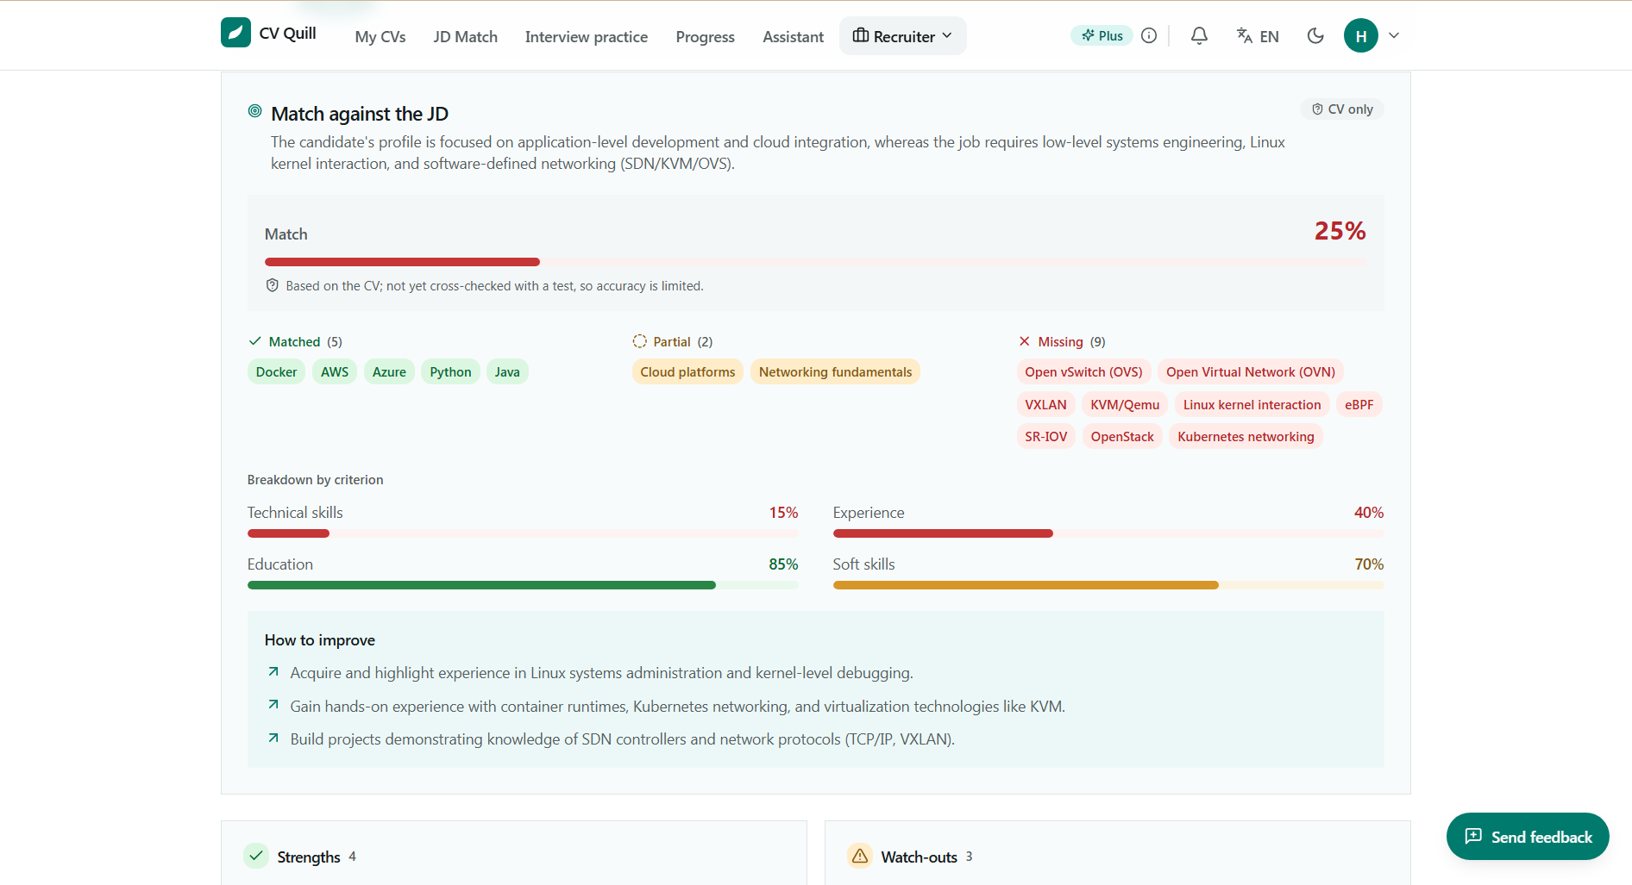Open the notifications bell
The image size is (1632, 885).
click(x=1199, y=35)
